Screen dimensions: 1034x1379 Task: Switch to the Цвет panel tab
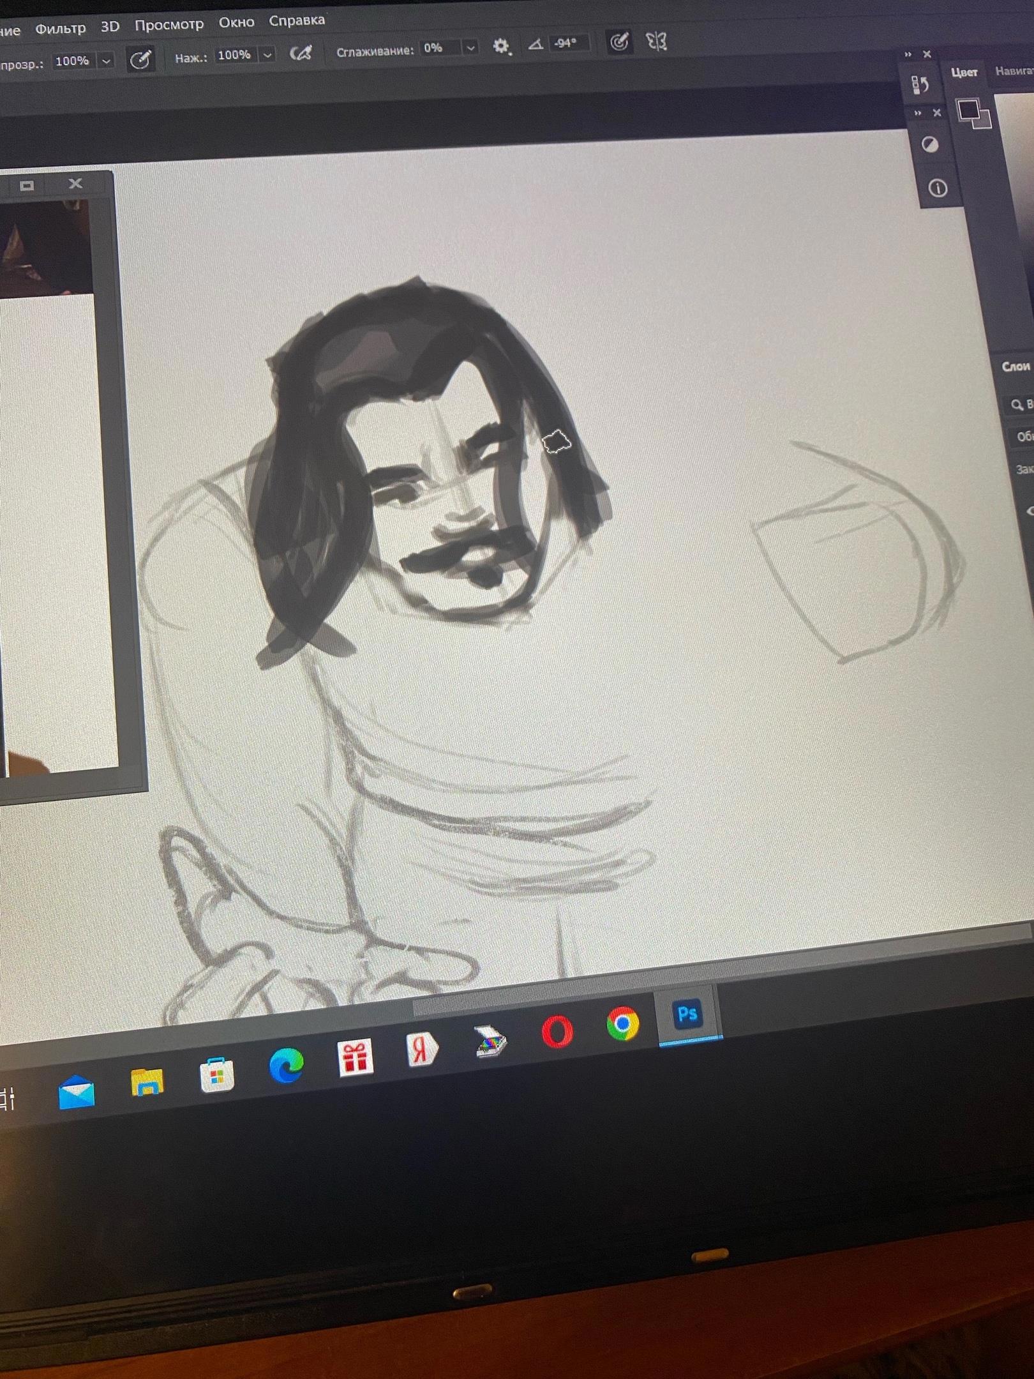click(964, 72)
